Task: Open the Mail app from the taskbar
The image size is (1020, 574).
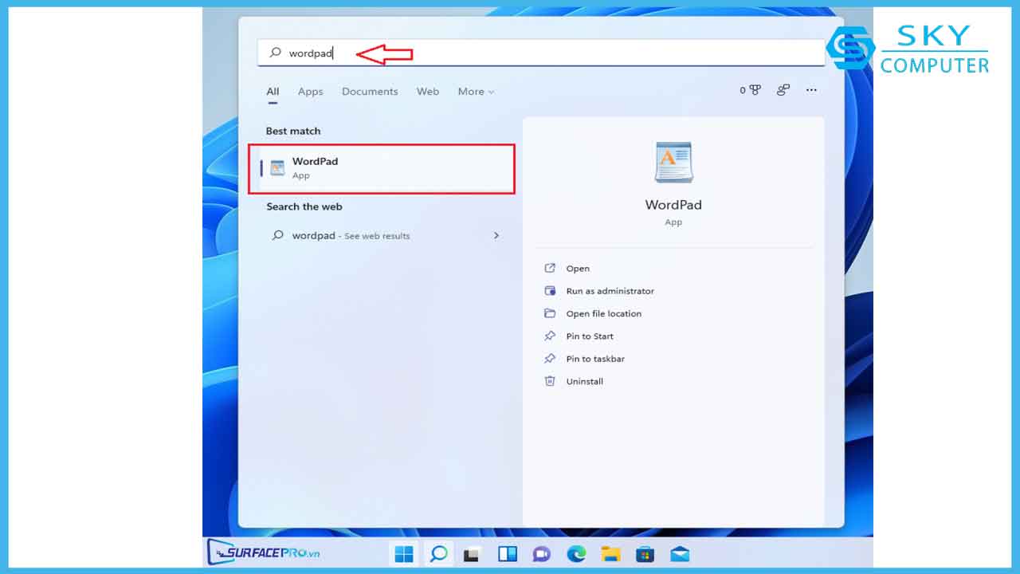Action: pos(680,553)
